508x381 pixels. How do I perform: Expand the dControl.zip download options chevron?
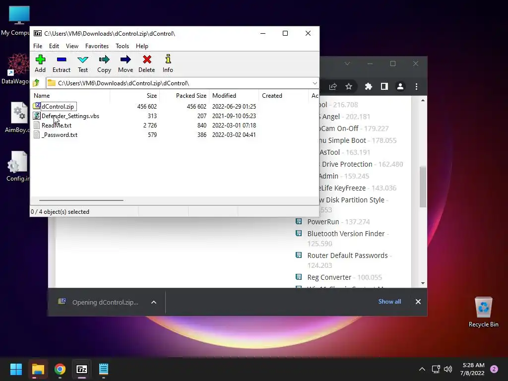tap(154, 302)
